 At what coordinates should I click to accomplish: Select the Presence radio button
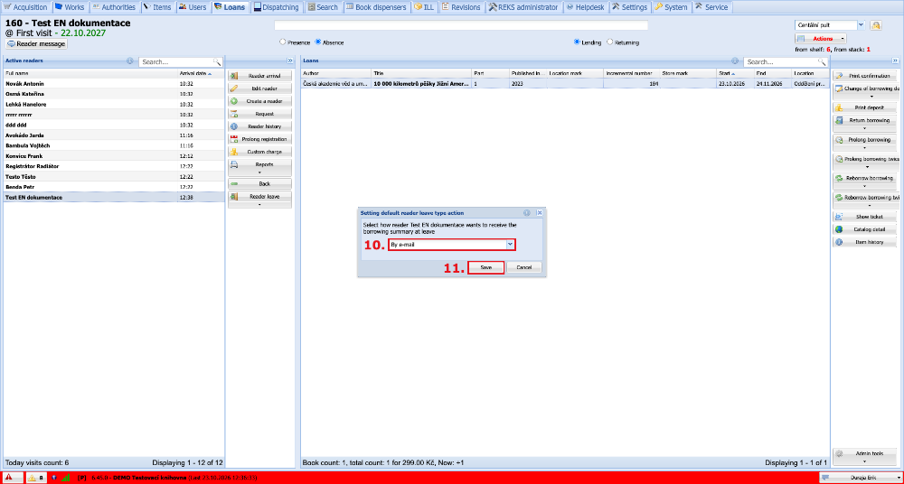tap(282, 42)
